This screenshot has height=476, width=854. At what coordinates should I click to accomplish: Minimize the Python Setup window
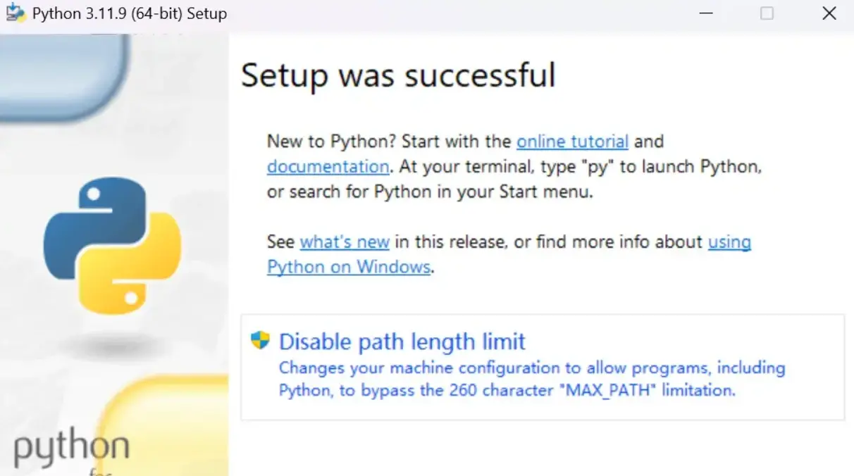click(705, 13)
